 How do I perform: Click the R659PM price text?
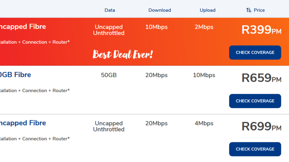pos(261,78)
